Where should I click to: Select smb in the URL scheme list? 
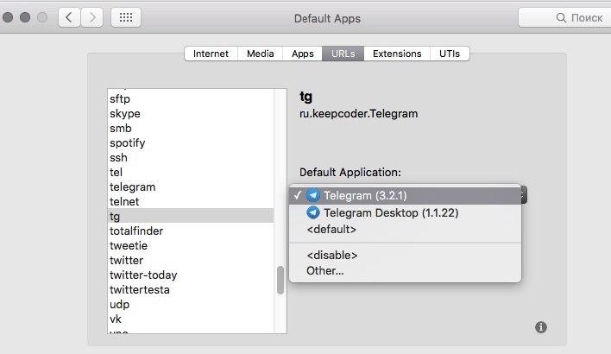[x=191, y=129]
